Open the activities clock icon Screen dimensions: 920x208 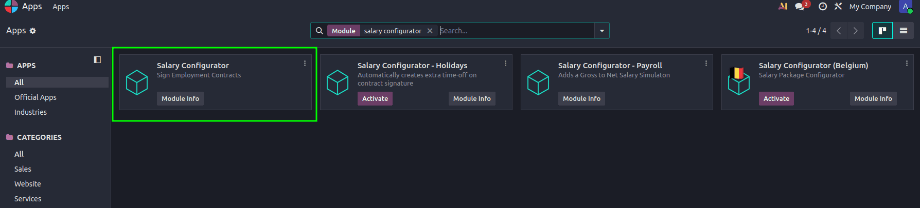(823, 7)
